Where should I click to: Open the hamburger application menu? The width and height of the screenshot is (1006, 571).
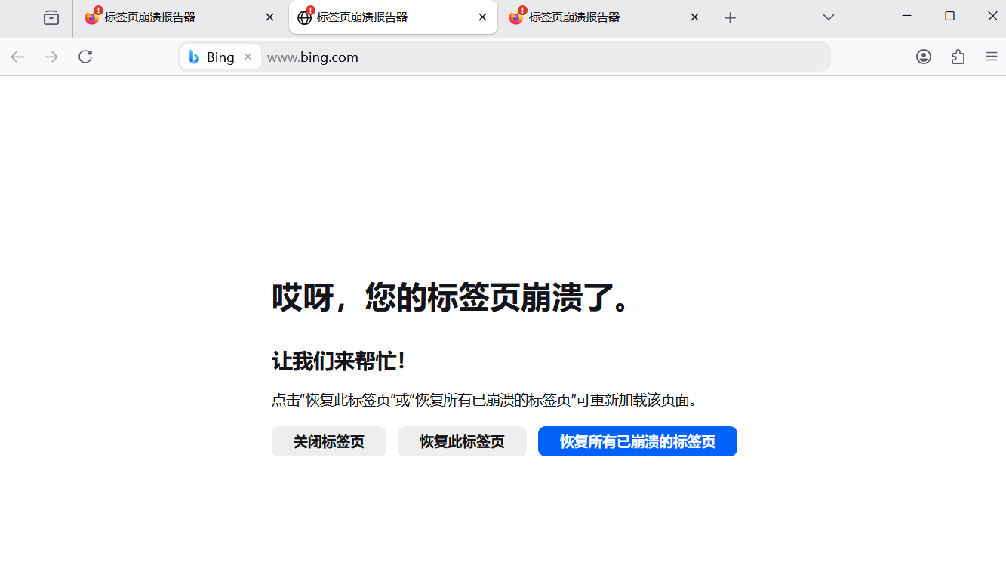992,57
